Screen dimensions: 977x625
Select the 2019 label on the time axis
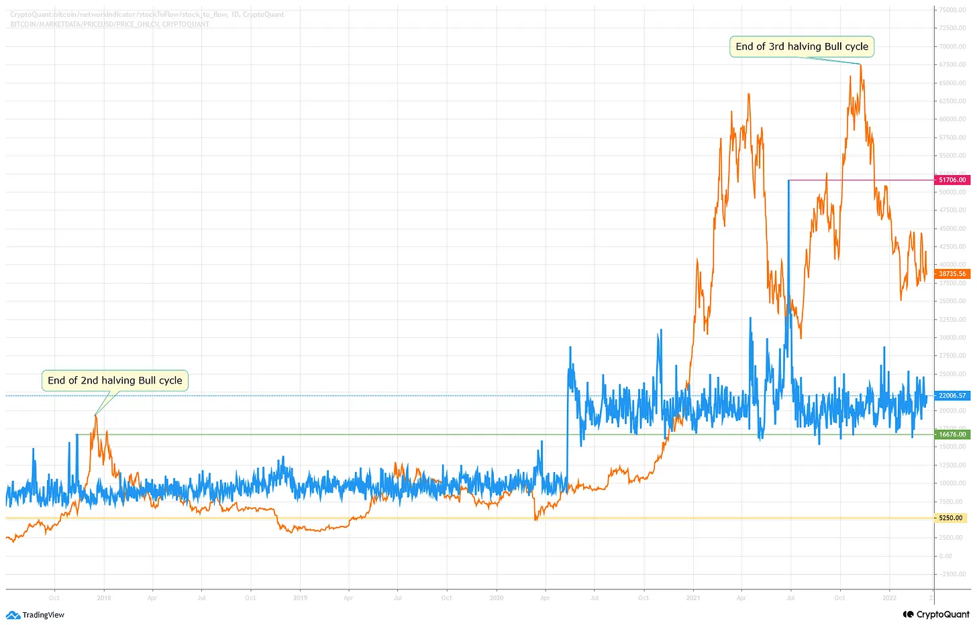pyautogui.click(x=299, y=598)
